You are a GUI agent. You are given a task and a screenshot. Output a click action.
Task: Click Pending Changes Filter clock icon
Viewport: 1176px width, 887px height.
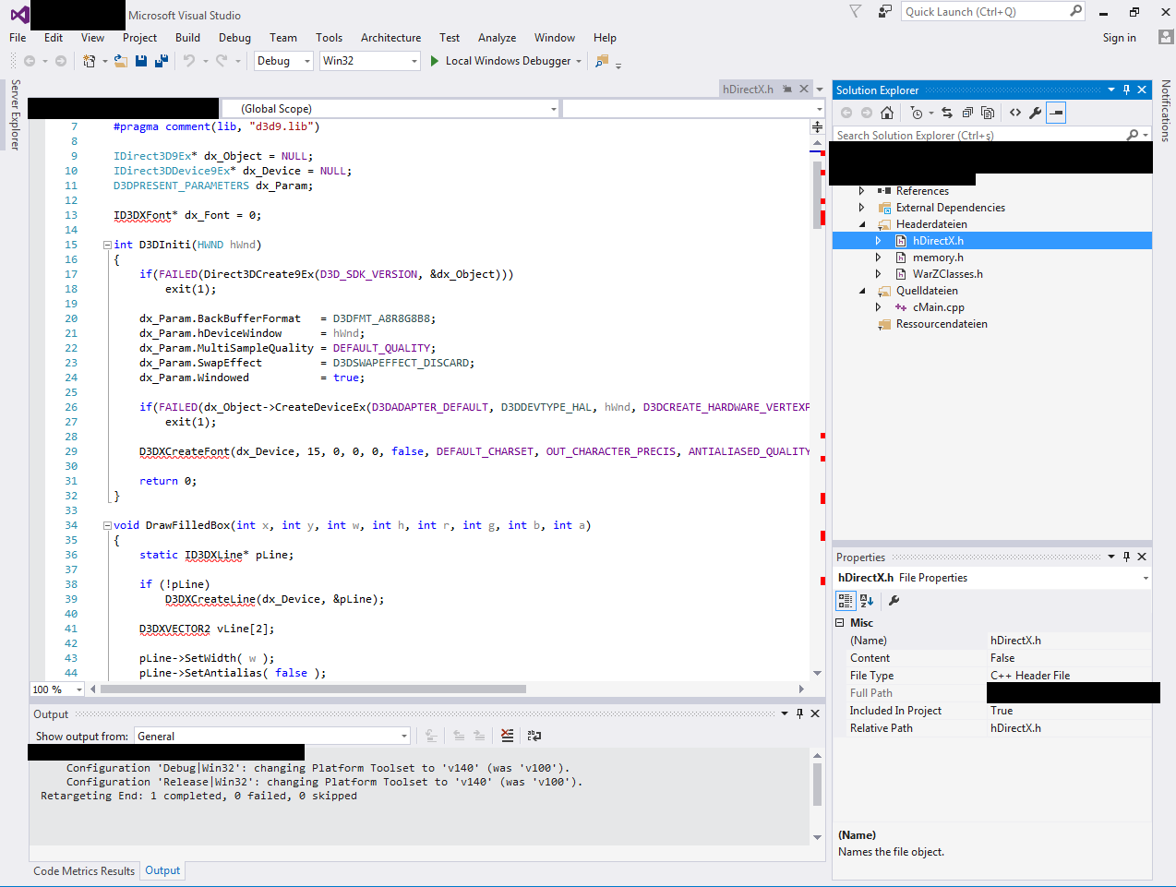[x=916, y=113]
